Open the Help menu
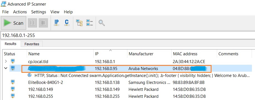Image resolution: width=255 pixels, height=100 pixels. click(x=68, y=12)
